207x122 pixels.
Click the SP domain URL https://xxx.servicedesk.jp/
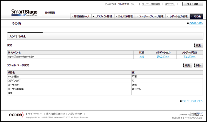[x=21, y=57]
